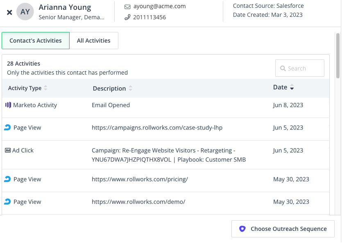This screenshot has height=244, width=342.
Task: Open the rollworks.com/demo/ URL
Action: (138, 202)
